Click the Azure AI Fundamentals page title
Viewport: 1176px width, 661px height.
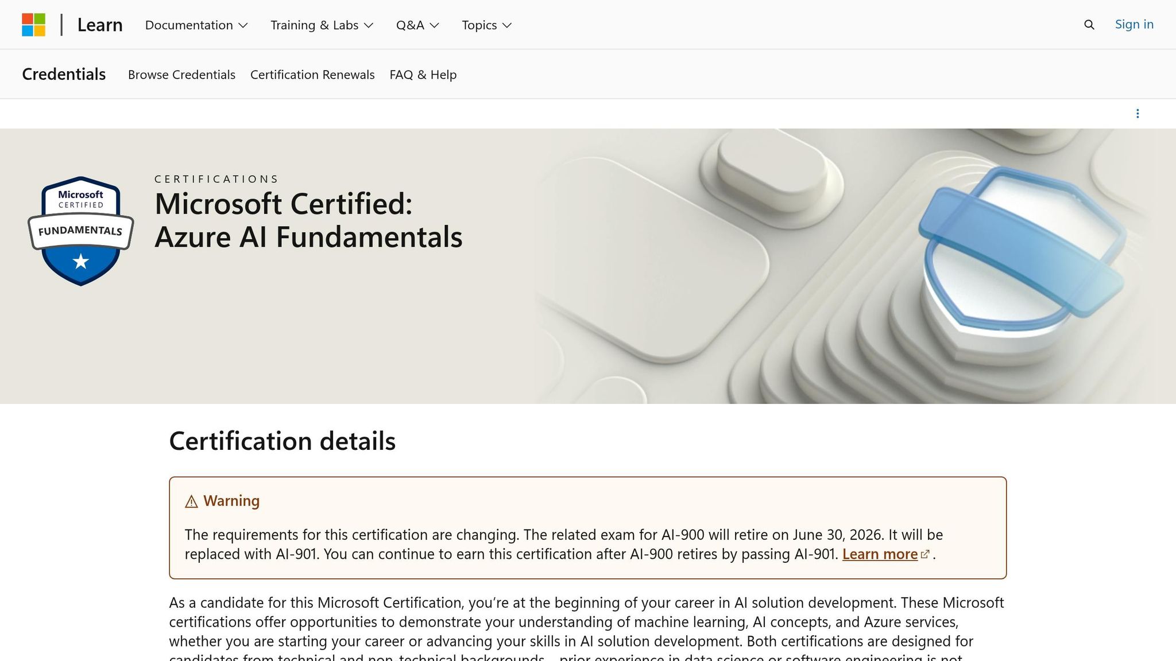tap(308, 220)
